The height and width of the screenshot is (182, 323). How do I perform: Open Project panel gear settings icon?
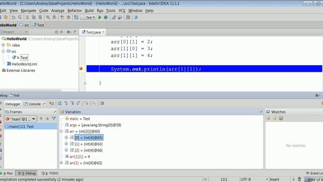point(69,32)
